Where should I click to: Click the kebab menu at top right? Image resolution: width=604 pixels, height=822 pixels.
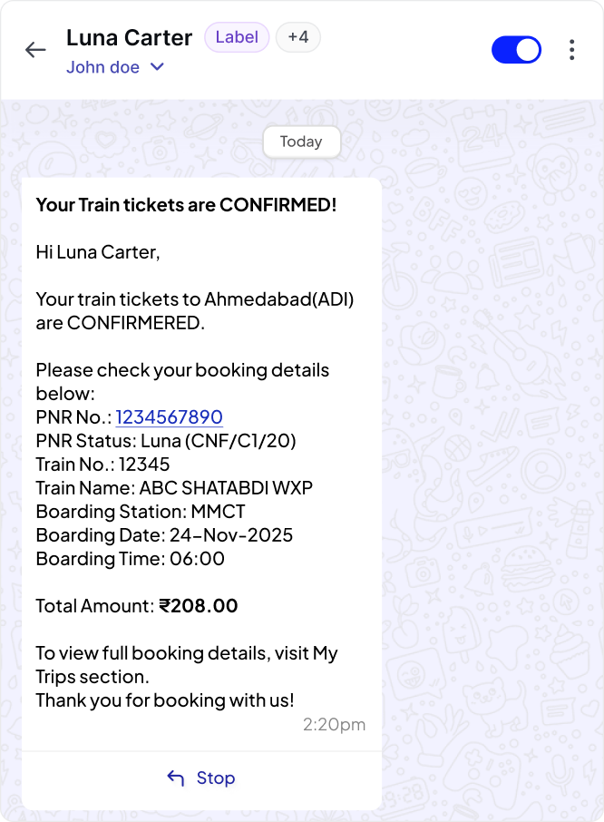[572, 50]
